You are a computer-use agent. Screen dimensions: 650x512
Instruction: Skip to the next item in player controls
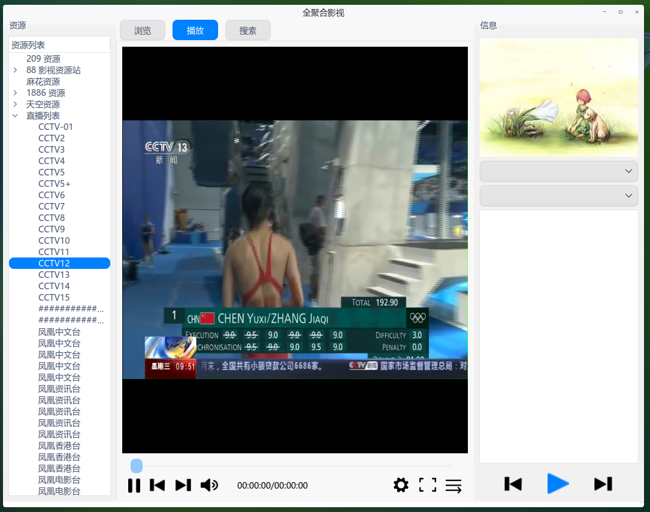point(183,485)
